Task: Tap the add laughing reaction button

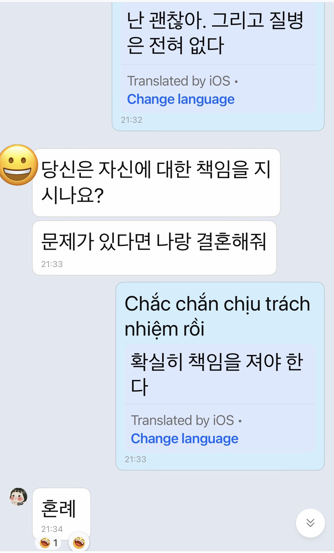Action: tap(79, 543)
